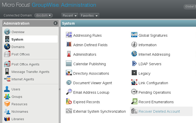Collapse the Administration sidebar panel
The height and width of the screenshot is (123, 196).
56,23
